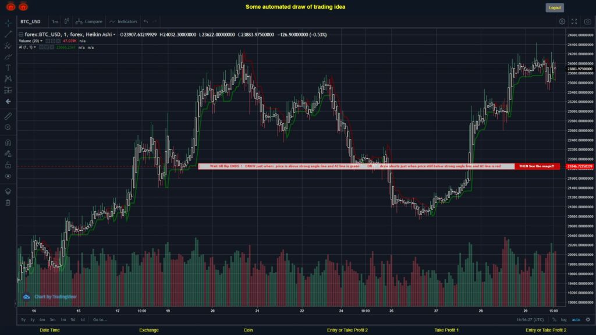The height and width of the screenshot is (335, 596).
Task: Select the trend line drawing tool
Action: pyautogui.click(x=8, y=34)
